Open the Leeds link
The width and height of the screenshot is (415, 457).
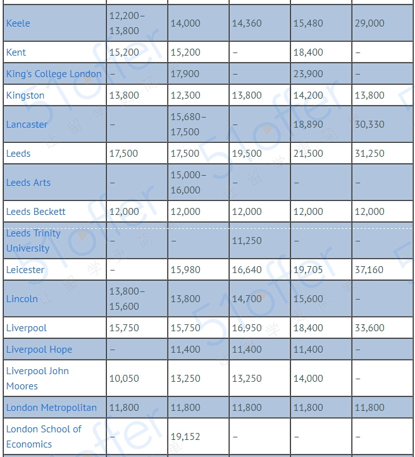point(18,154)
